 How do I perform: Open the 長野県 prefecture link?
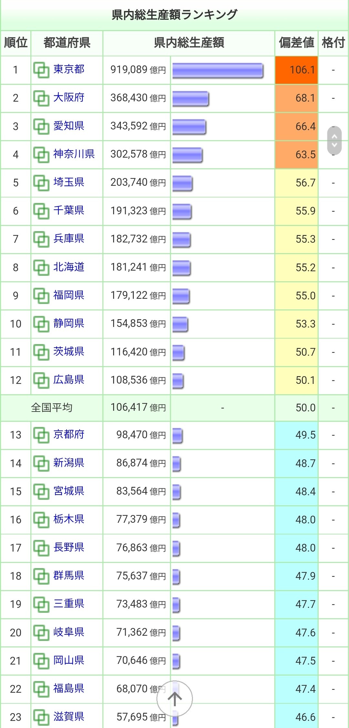pyautogui.click(x=69, y=547)
